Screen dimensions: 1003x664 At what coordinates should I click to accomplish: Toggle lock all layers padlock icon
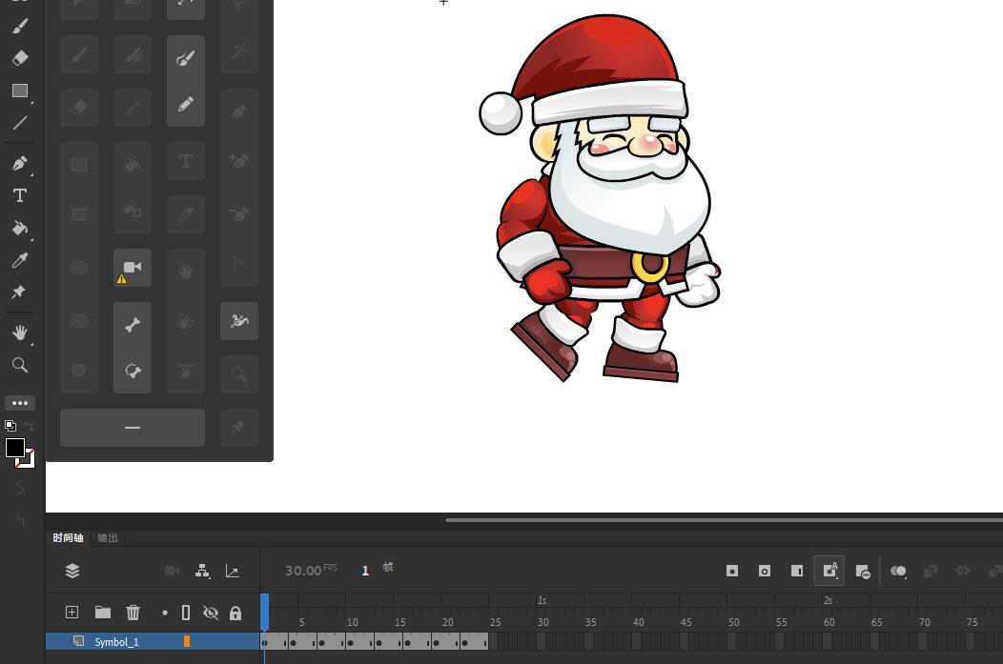(x=235, y=613)
